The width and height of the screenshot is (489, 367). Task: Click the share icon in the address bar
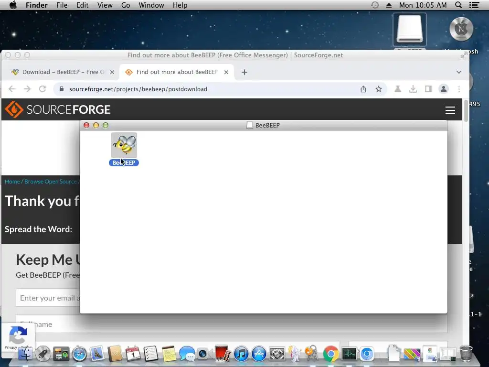click(x=363, y=89)
